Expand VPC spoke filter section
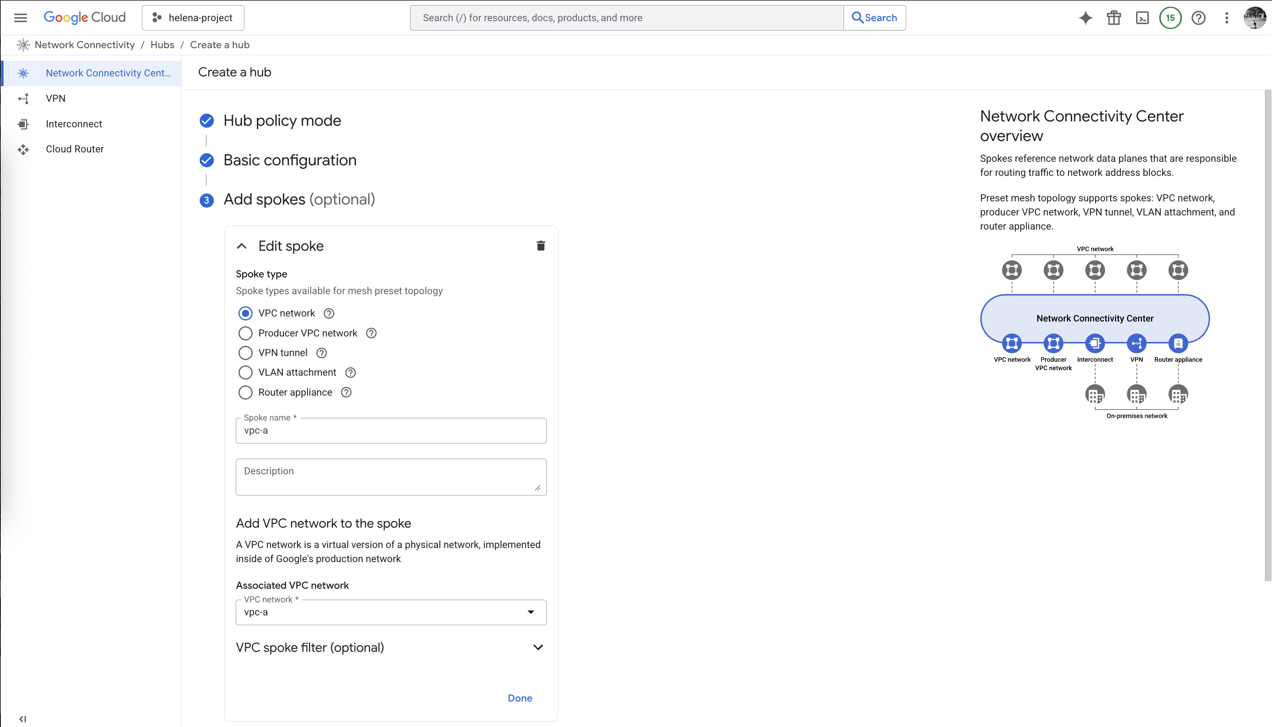Viewport: 1272px width, 727px height. pyautogui.click(x=538, y=647)
